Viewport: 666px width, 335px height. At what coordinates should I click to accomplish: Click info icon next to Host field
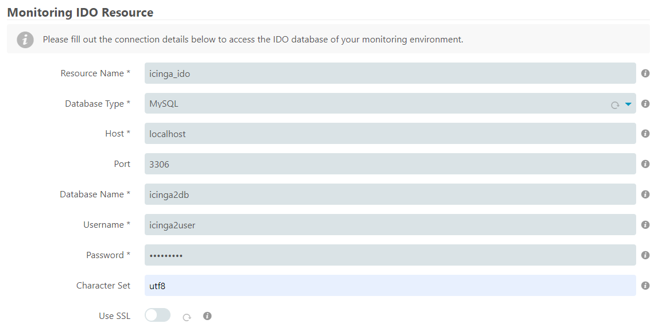pyautogui.click(x=645, y=134)
